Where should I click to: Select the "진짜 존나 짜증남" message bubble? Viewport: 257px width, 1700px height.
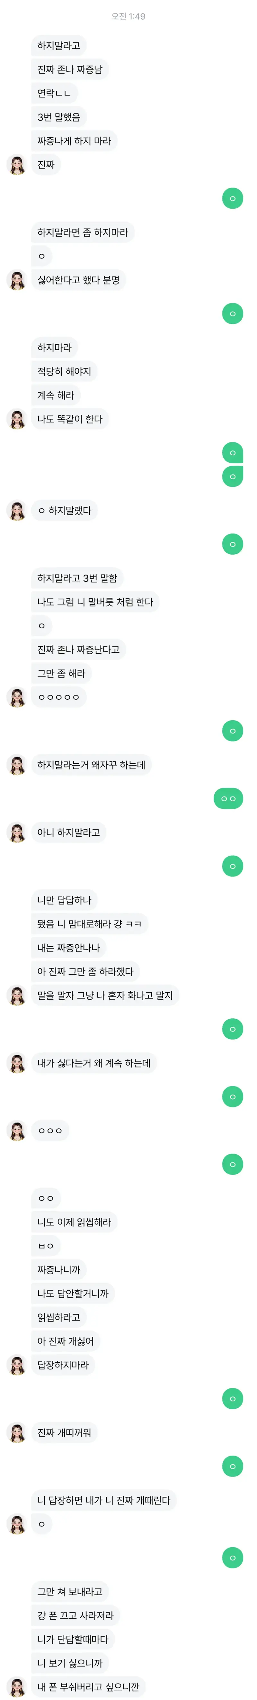click(x=70, y=69)
